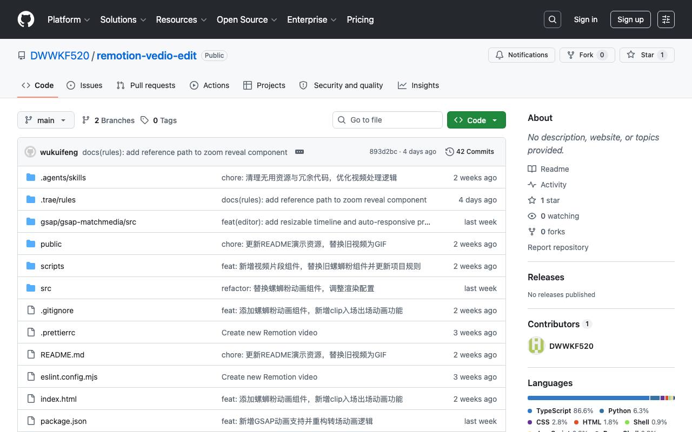Select the Code tab
Viewport: 692px width, 432px height.
(x=38, y=85)
